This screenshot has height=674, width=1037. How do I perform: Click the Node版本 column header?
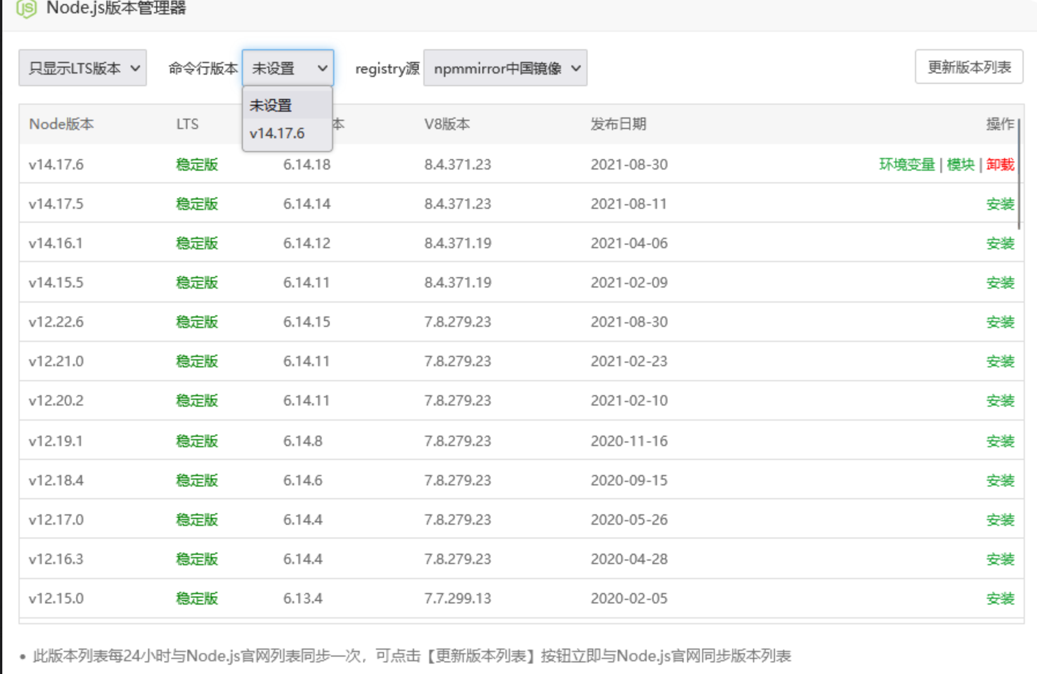[61, 124]
